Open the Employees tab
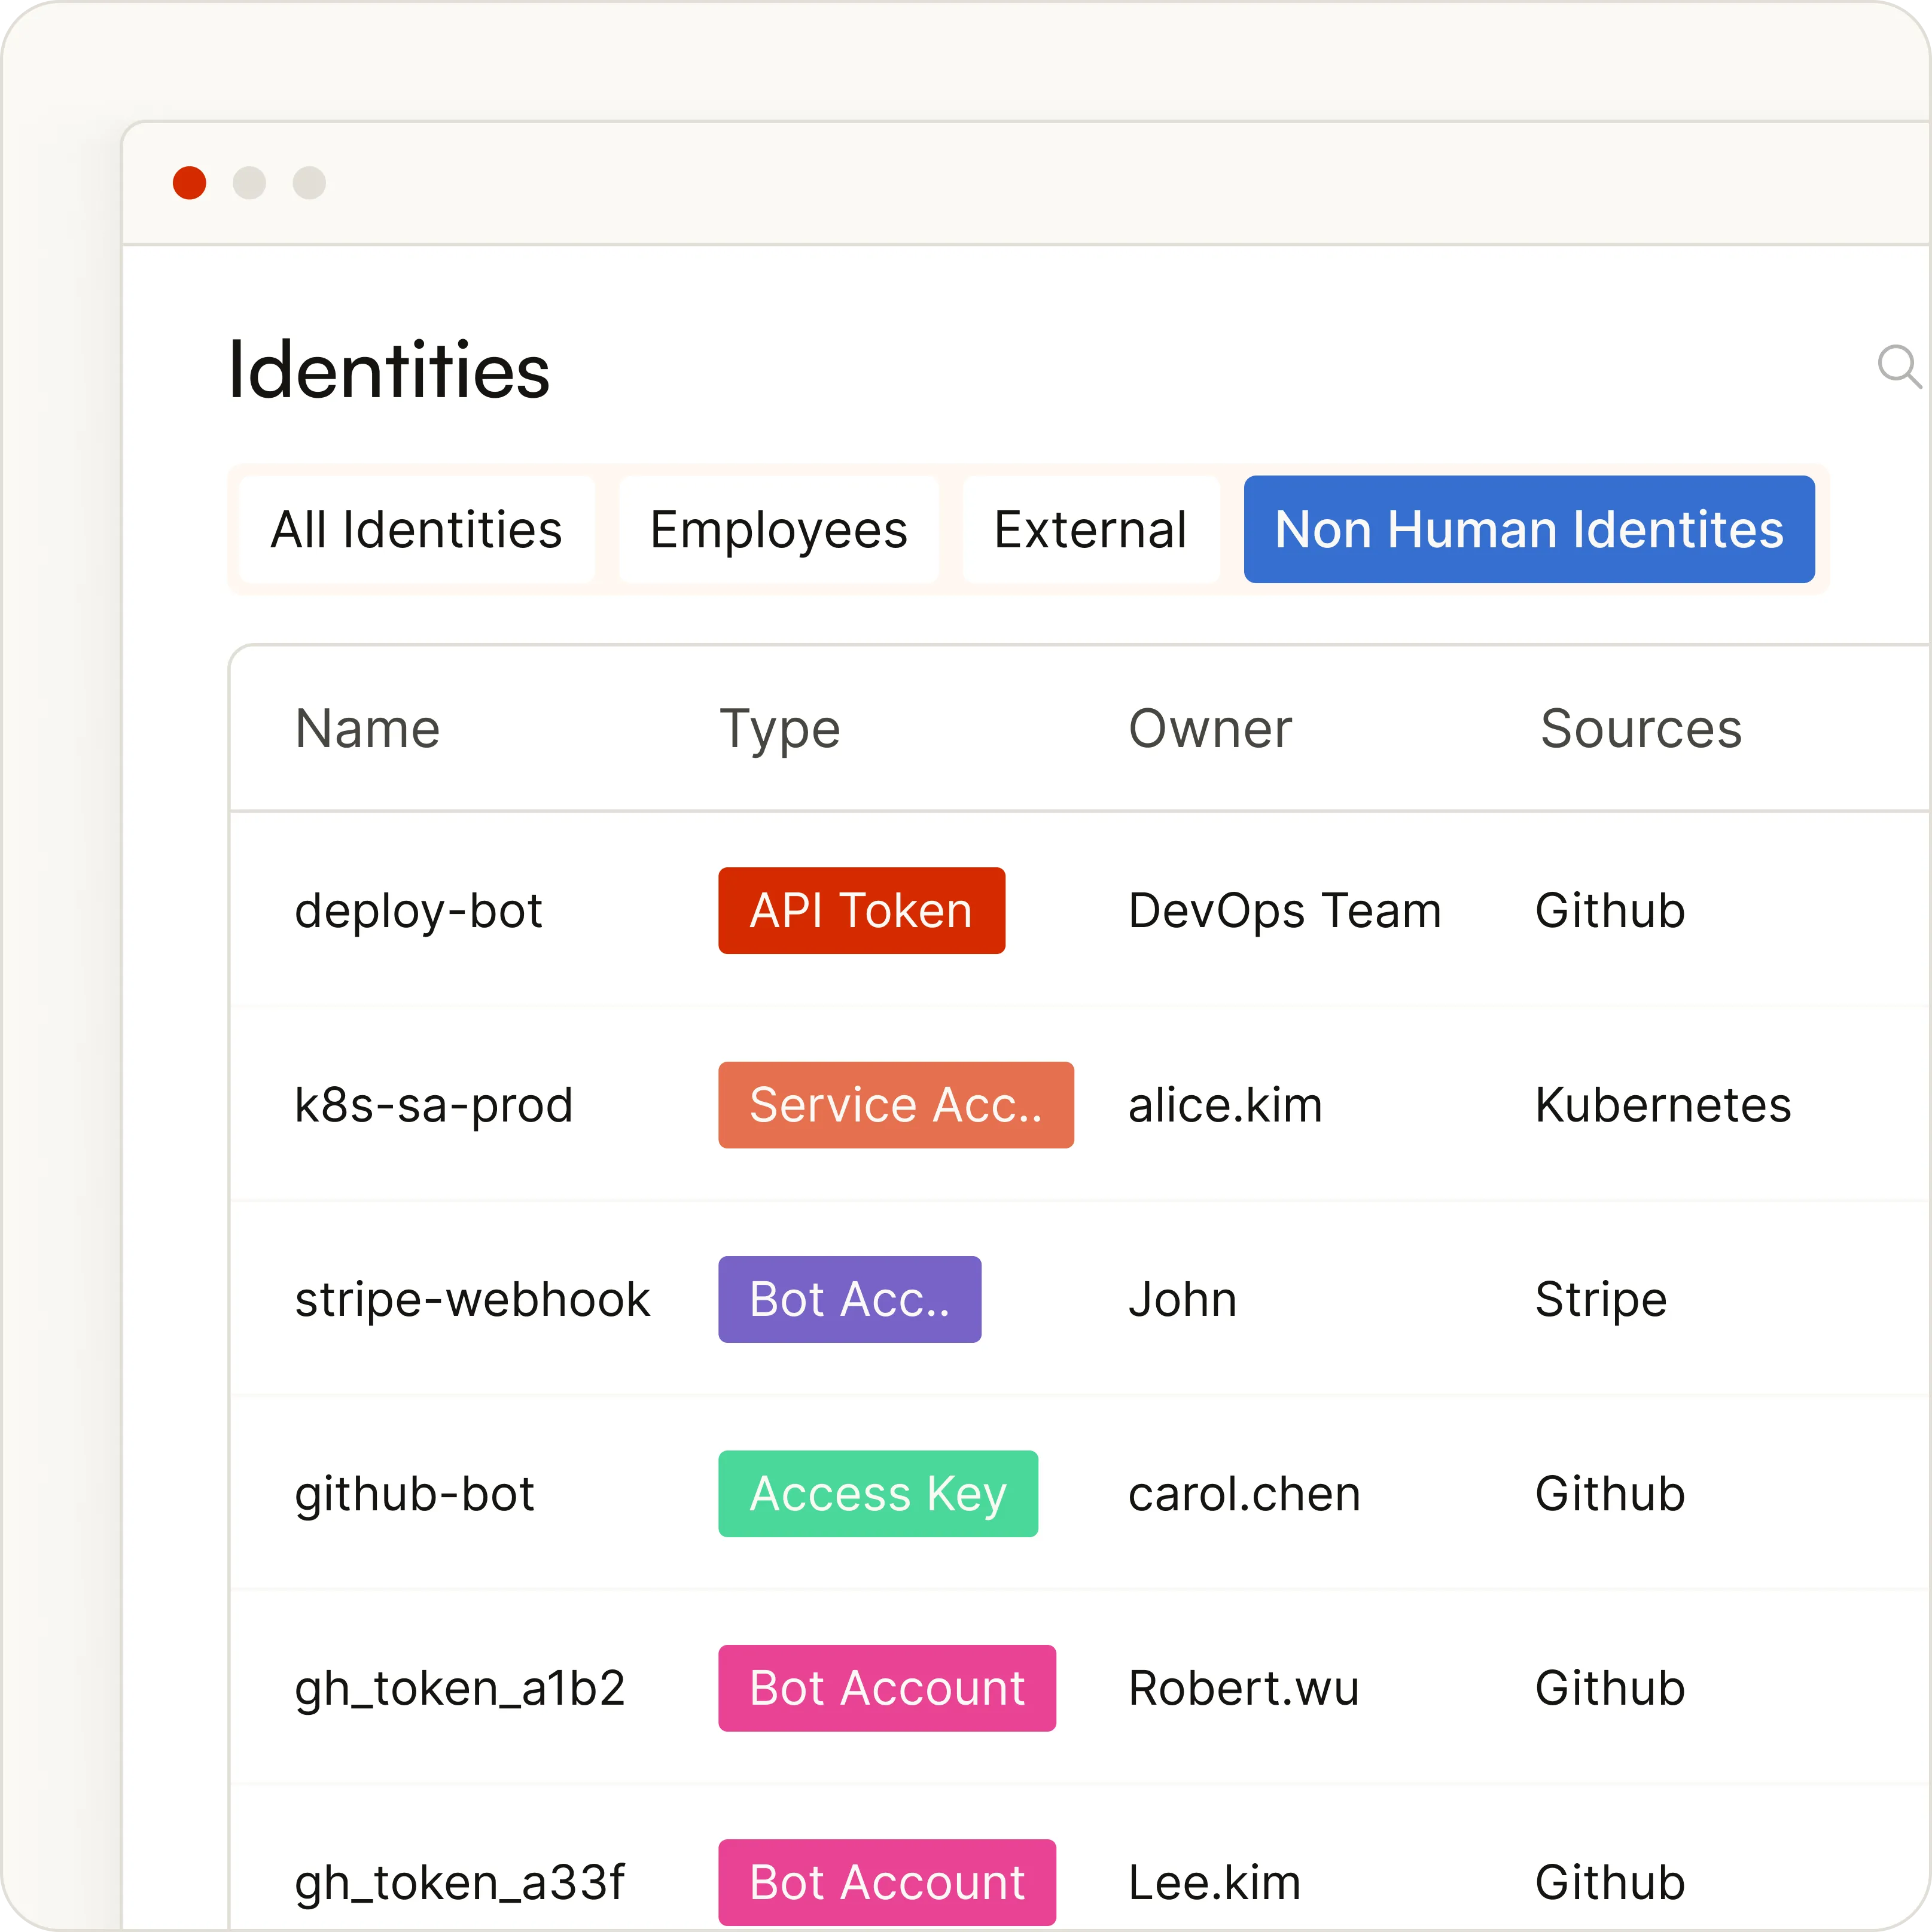Screen dimensions: 1932x1932 tap(778, 529)
